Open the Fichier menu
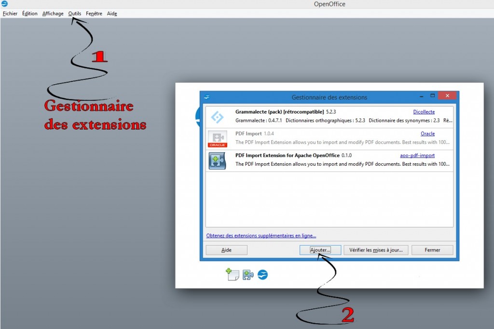The width and height of the screenshot is (494, 329). (x=10, y=13)
